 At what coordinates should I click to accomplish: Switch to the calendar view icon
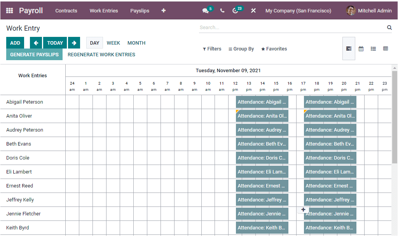pos(361,49)
